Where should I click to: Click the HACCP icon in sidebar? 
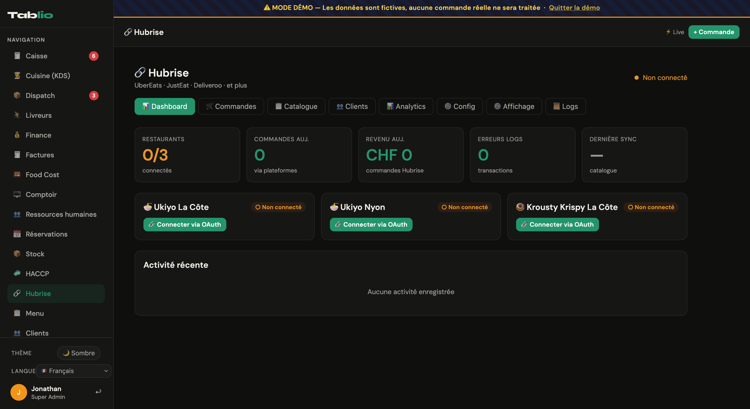(17, 274)
